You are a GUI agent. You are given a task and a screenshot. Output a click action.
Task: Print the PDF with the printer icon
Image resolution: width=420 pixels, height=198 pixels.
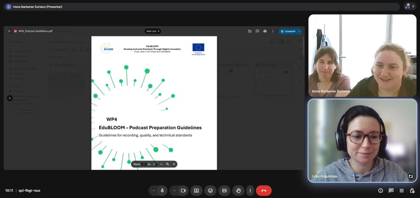pyautogui.click(x=265, y=31)
